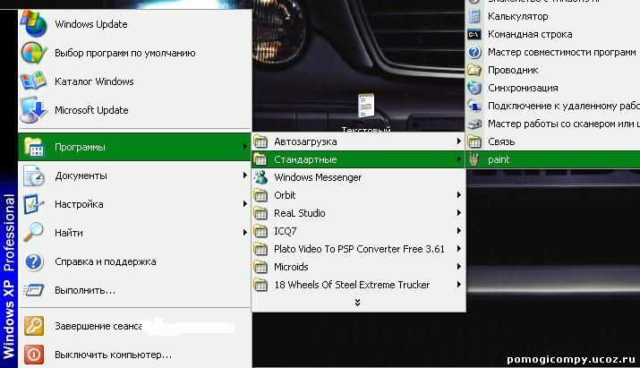Screen dimensions: 640x368
Task: Select the ReaL Studio menu entry
Action: [x=358, y=213]
